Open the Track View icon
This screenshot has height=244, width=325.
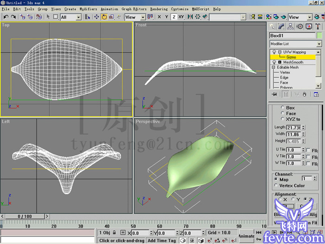[252, 17]
